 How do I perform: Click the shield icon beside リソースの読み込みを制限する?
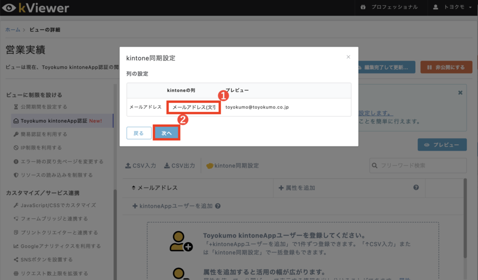pyautogui.click(x=16, y=175)
